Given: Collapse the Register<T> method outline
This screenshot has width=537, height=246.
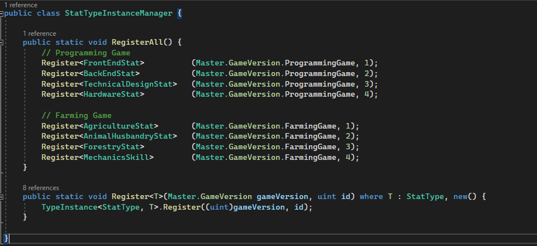Looking at the screenshot, I should [2, 197].
